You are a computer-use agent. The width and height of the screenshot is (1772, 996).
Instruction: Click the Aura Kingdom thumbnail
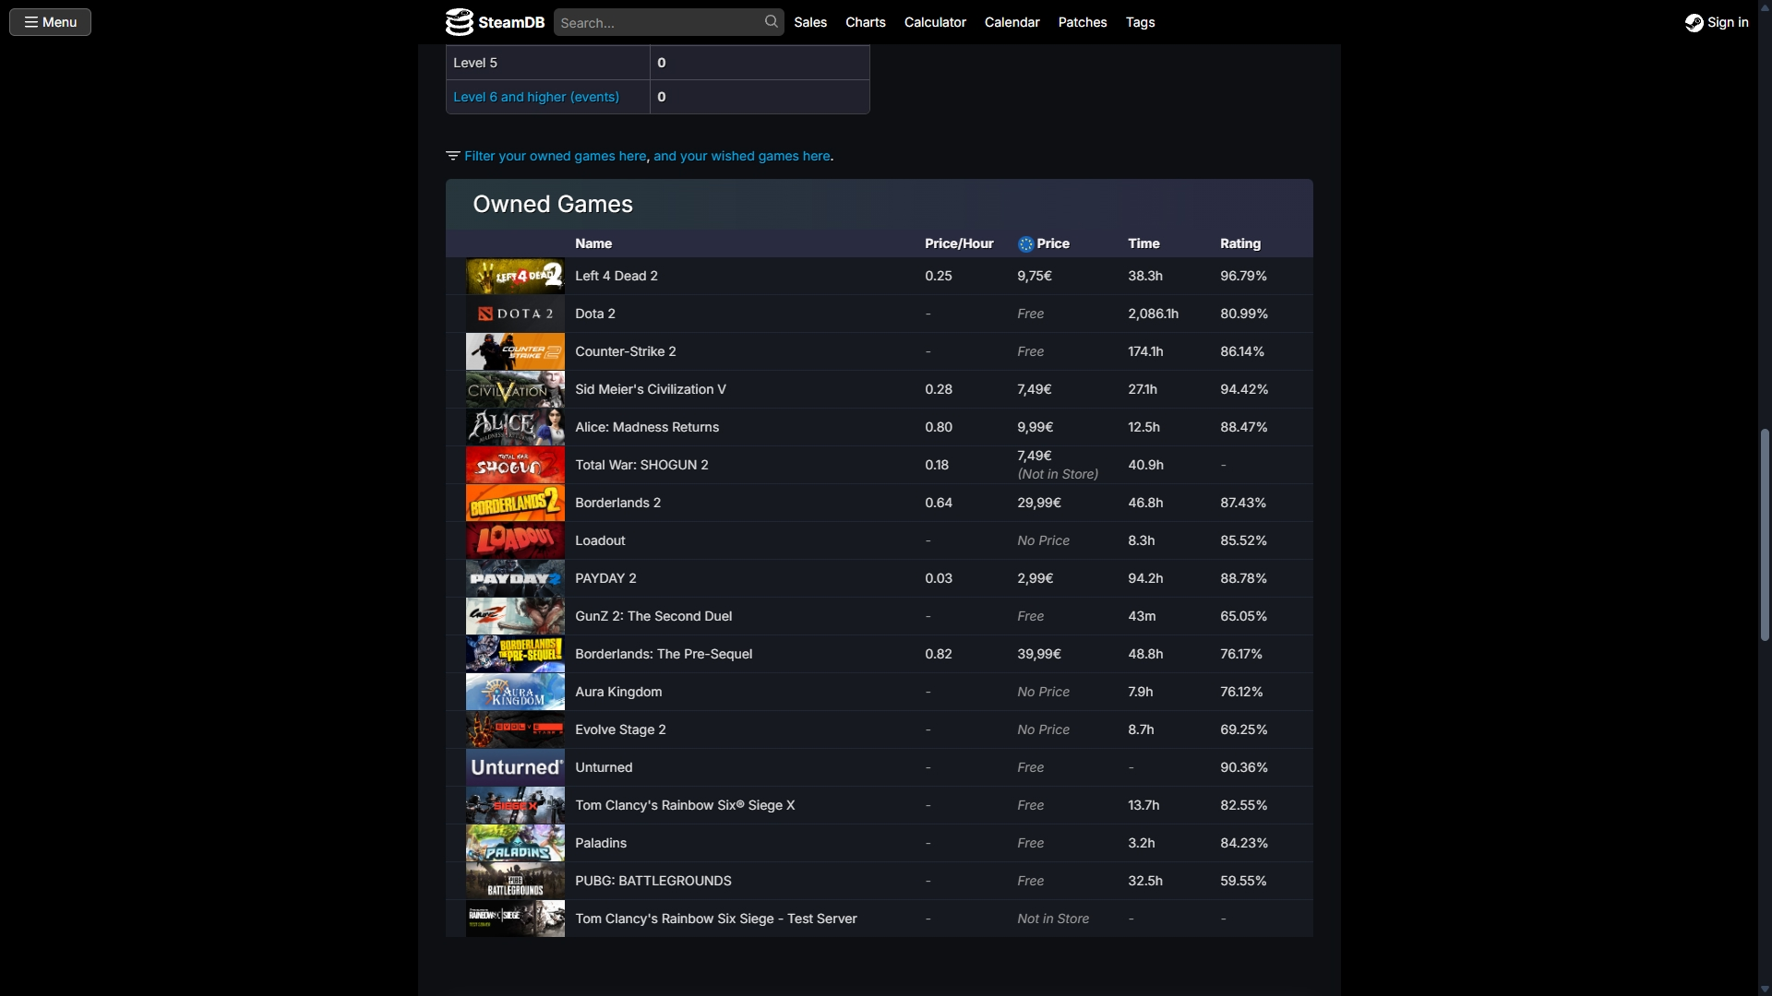(515, 692)
